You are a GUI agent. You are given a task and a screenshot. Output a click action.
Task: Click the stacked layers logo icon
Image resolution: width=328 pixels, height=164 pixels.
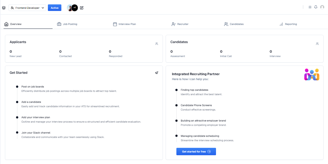[x=4, y=8]
